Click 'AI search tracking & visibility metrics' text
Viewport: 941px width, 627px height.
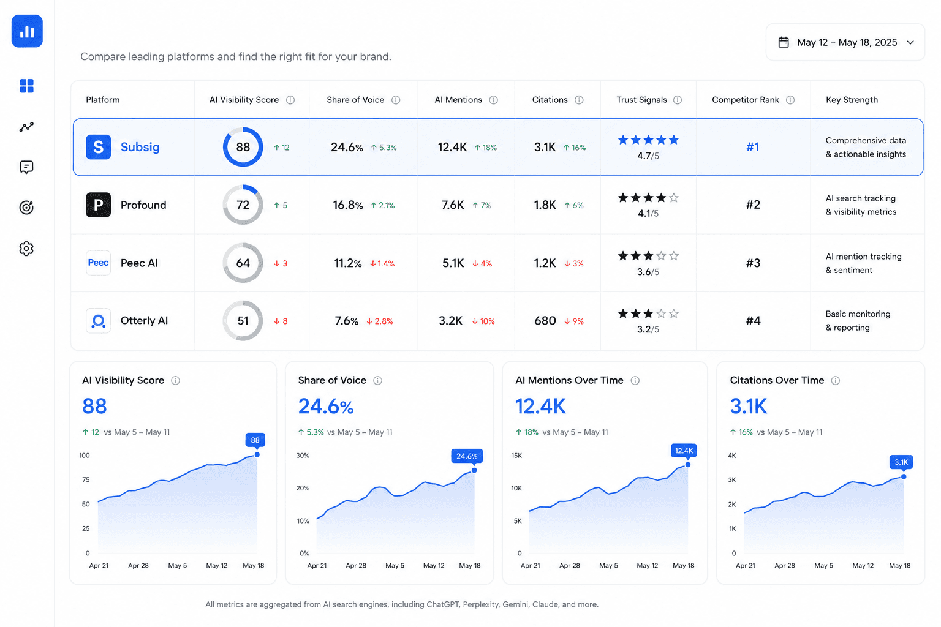pyautogui.click(x=861, y=205)
